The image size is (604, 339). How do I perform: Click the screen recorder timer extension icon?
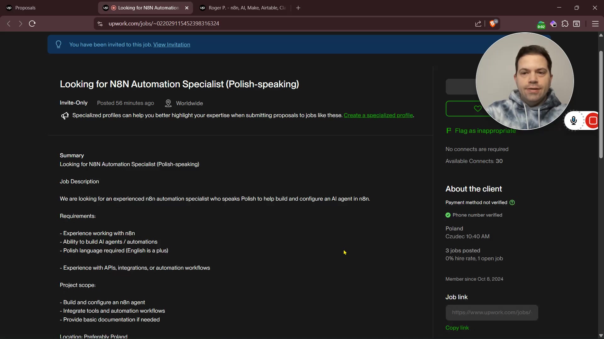coord(541,25)
